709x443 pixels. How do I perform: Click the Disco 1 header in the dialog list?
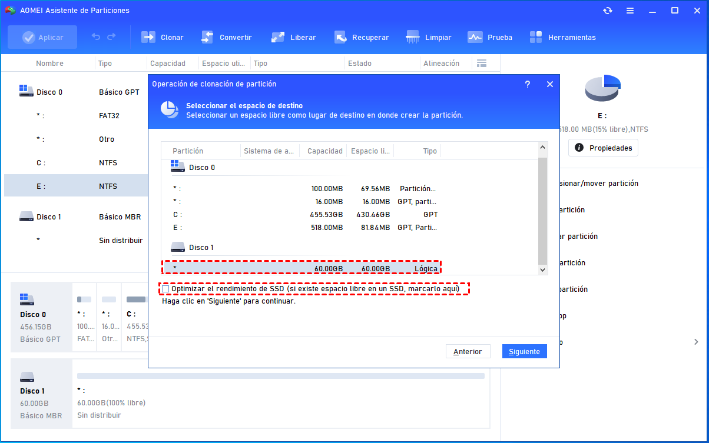tap(193, 247)
